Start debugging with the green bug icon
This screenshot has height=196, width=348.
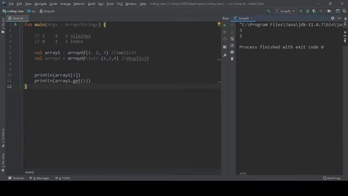pos(308,11)
